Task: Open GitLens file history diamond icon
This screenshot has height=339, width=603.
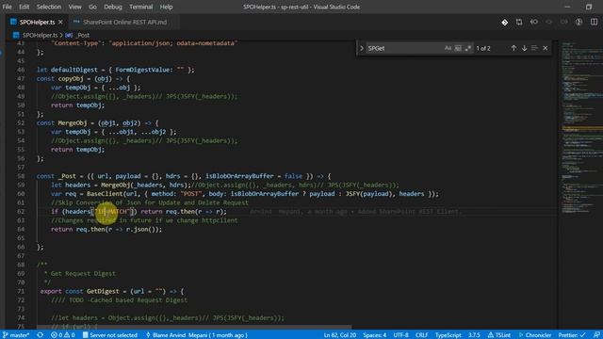Action: [505, 23]
